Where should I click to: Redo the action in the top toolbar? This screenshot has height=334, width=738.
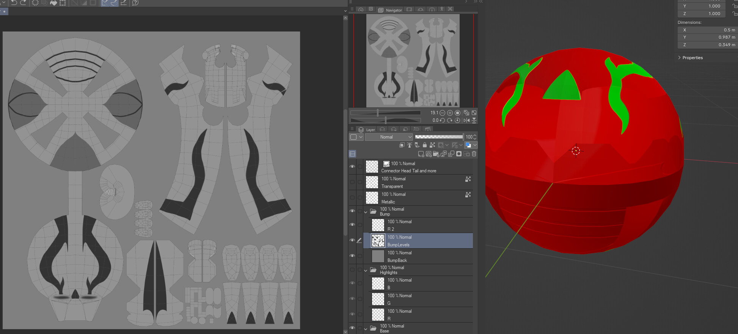tap(23, 3)
